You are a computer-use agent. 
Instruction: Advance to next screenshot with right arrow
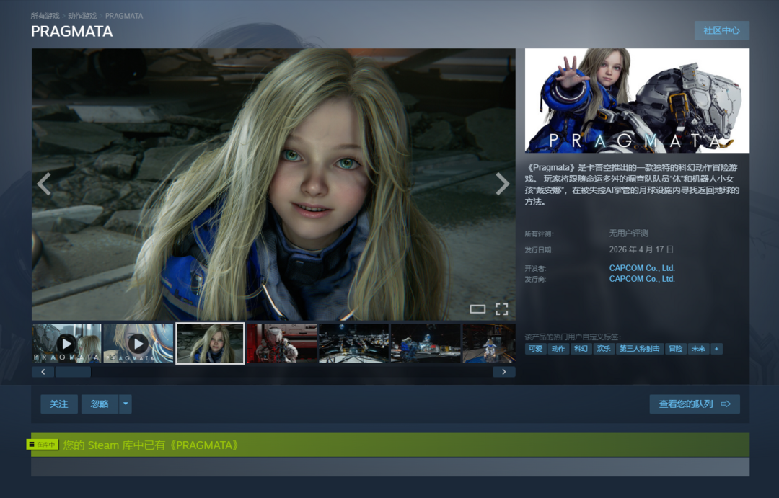coord(502,184)
